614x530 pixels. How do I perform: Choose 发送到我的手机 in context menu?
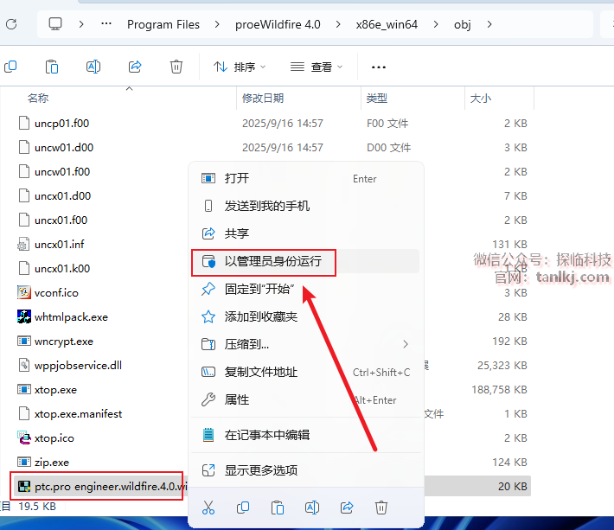(x=305, y=206)
